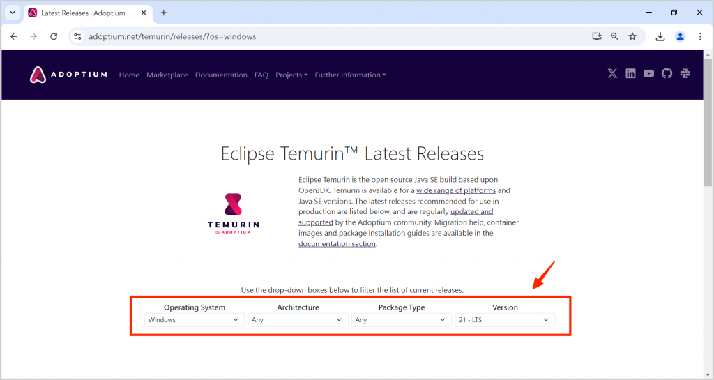Follow the 'updated and' link text
This screenshot has width=714, height=380.
[472, 212]
